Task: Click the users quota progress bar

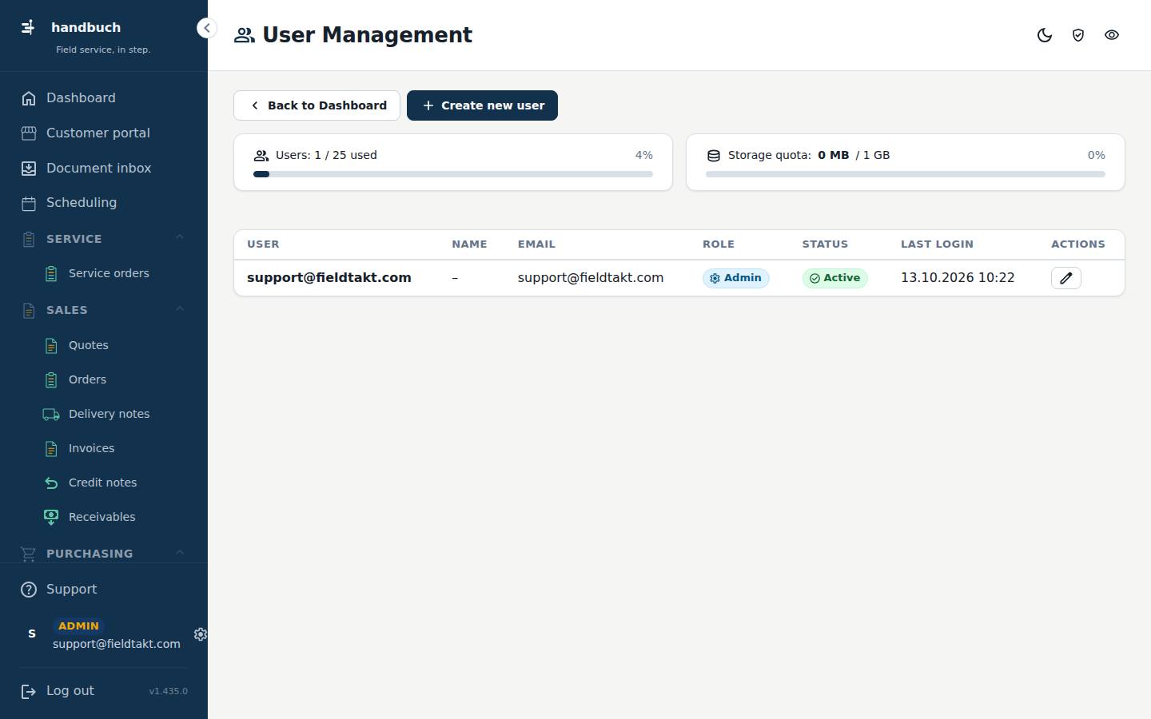Action: click(x=453, y=174)
